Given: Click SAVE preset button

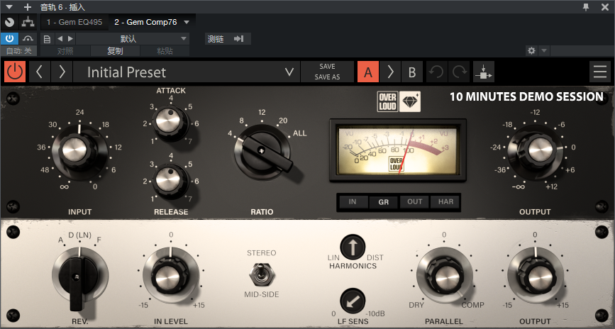Looking at the screenshot, I should [x=327, y=66].
